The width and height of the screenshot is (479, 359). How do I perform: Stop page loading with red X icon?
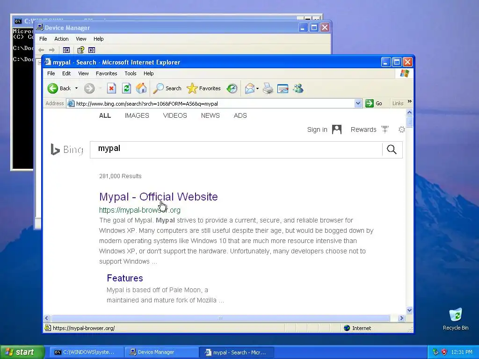tap(111, 88)
